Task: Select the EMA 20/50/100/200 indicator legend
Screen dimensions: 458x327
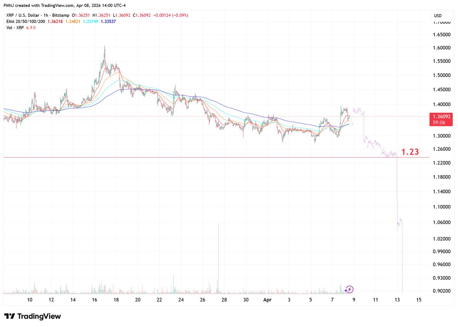Action: pos(25,22)
